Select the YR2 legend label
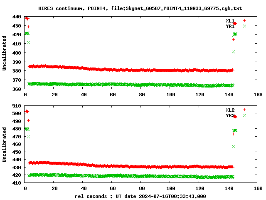This screenshot has width=266, height=200. (x=230, y=115)
